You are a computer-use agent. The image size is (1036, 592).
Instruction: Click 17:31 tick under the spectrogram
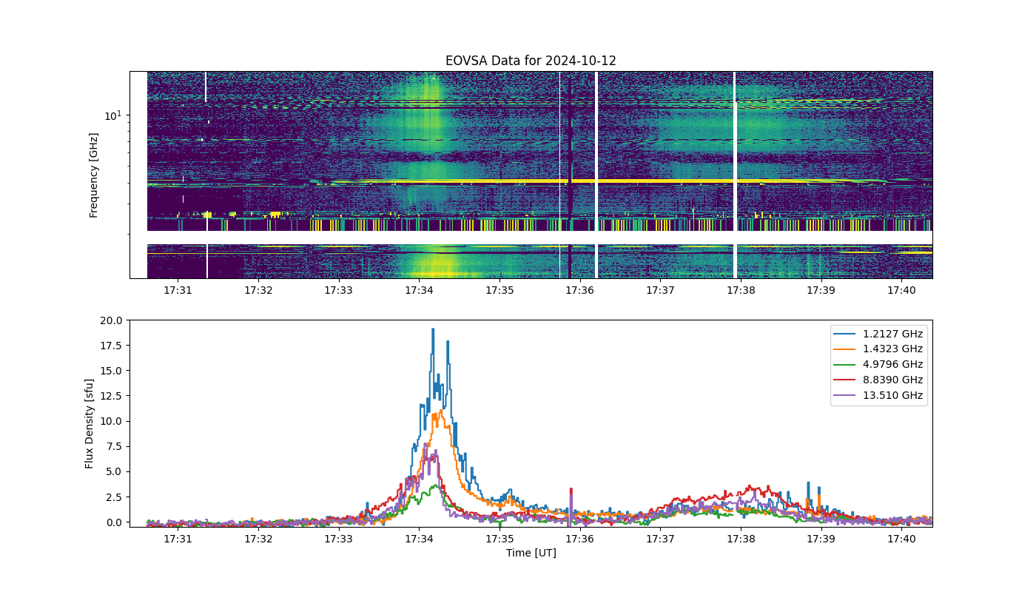pyautogui.click(x=178, y=290)
